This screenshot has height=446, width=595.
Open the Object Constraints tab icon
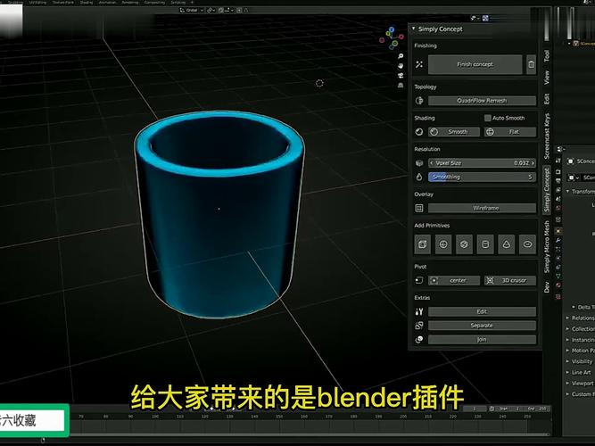tap(558, 268)
